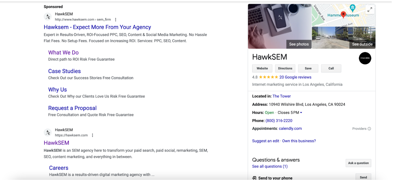Click the HawkSEM round black logo
The height and width of the screenshot is (180, 394).
point(365,58)
